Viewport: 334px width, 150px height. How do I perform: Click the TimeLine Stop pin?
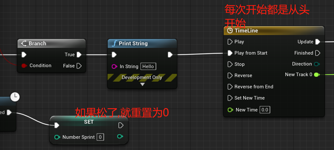pyautogui.click(x=230, y=64)
